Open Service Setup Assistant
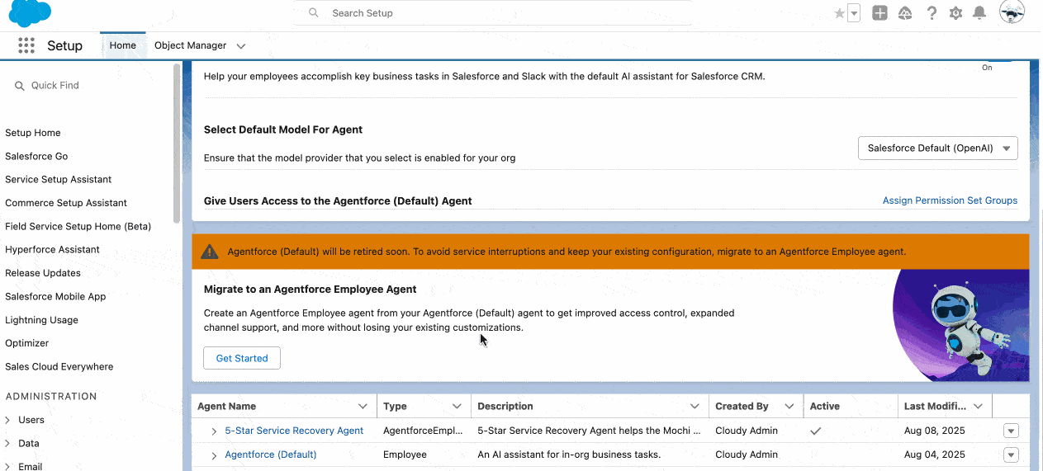The image size is (1043, 471). pos(59,179)
